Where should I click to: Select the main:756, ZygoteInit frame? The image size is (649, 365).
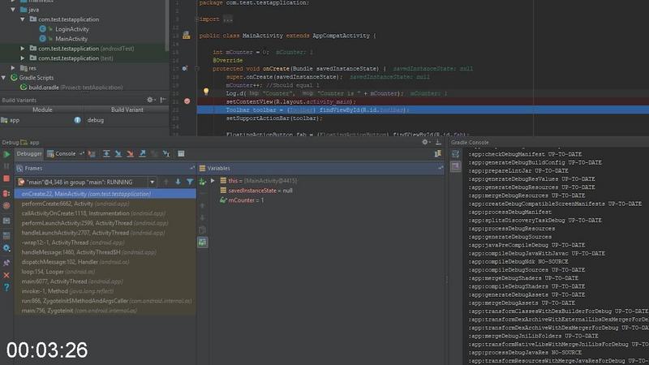point(105,311)
